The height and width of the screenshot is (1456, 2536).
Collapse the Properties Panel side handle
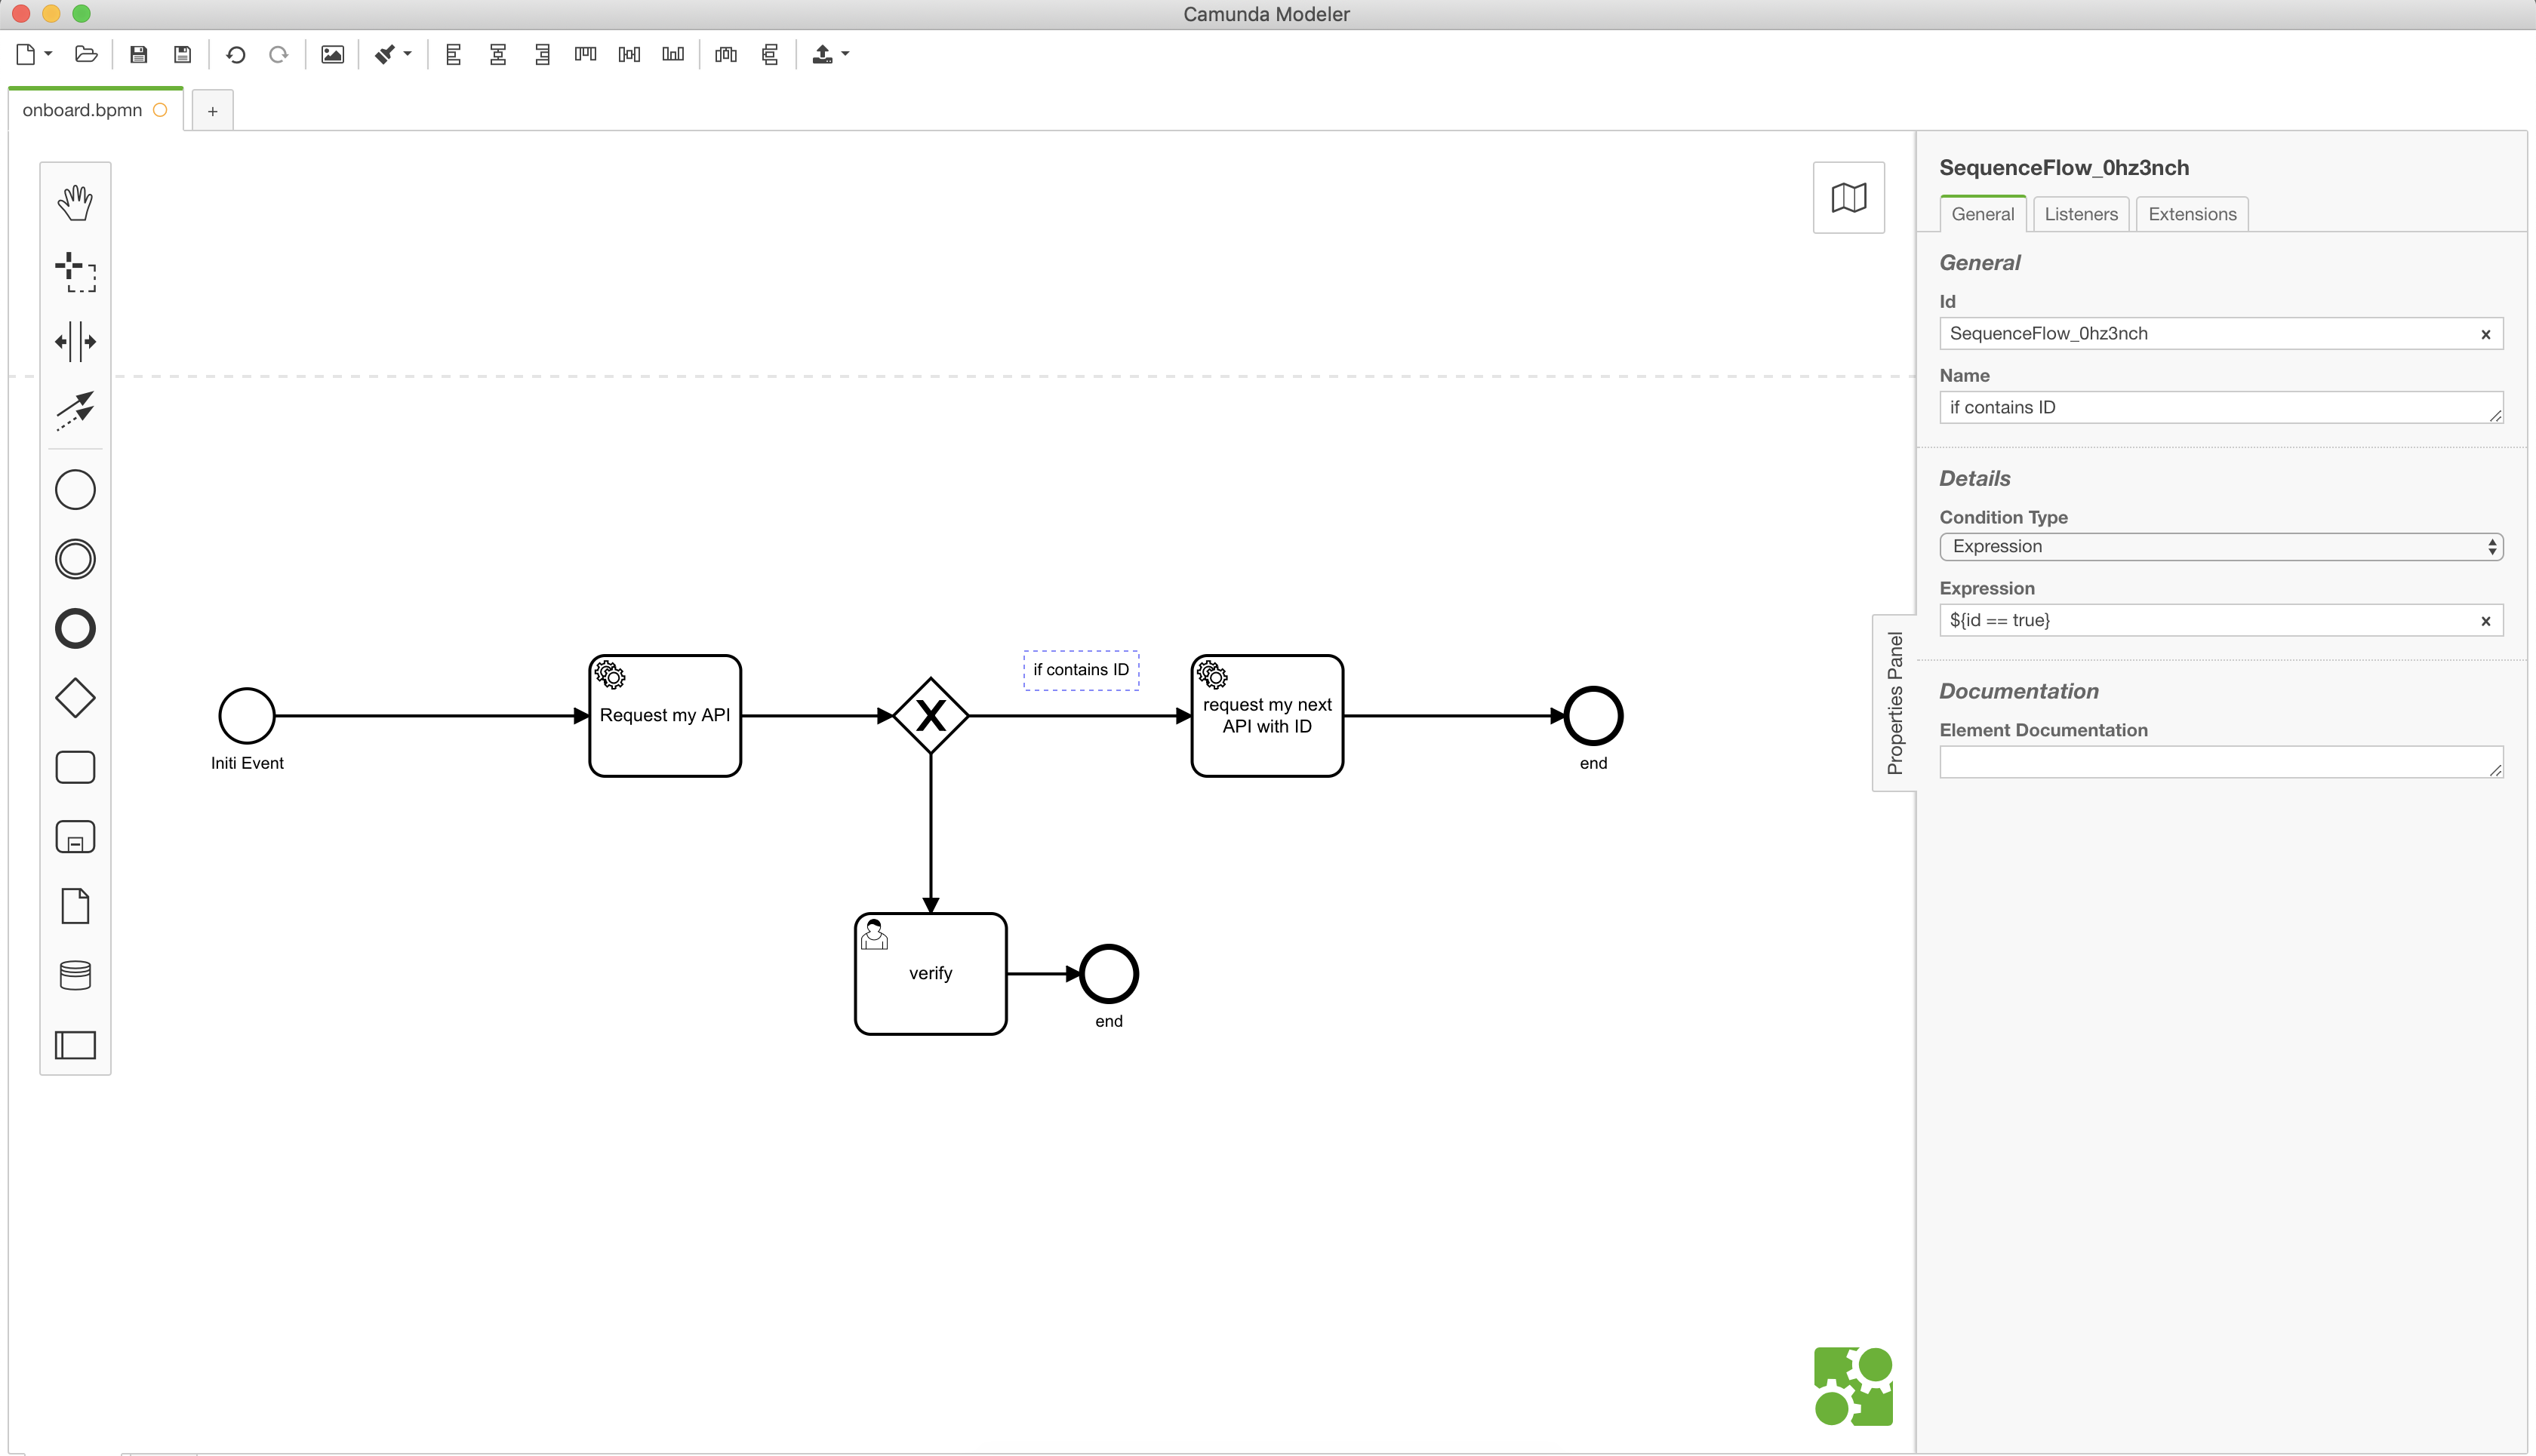pos(1894,703)
